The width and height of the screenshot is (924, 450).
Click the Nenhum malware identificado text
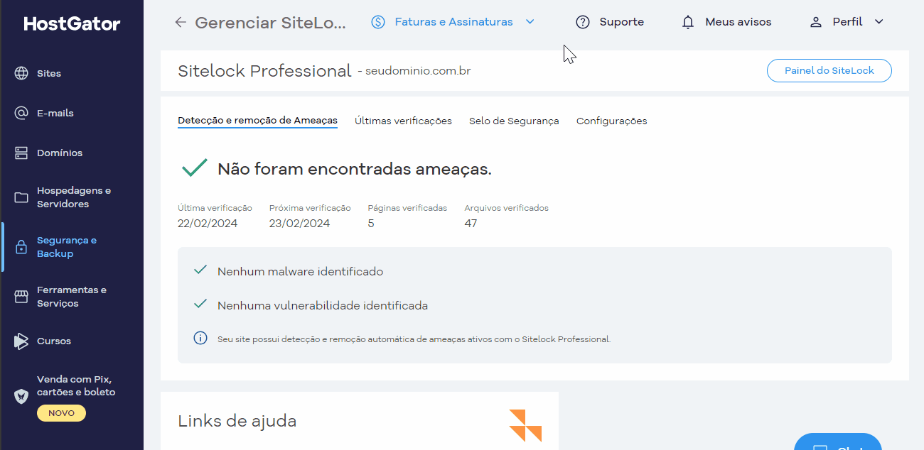tap(300, 271)
